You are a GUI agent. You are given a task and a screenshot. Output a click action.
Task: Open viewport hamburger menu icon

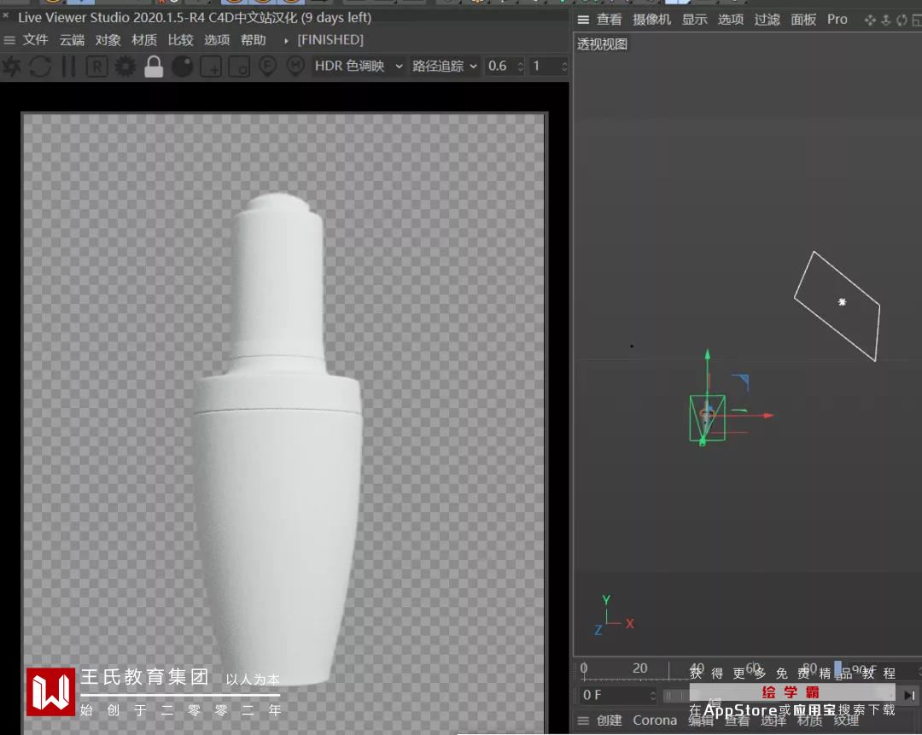pos(583,20)
